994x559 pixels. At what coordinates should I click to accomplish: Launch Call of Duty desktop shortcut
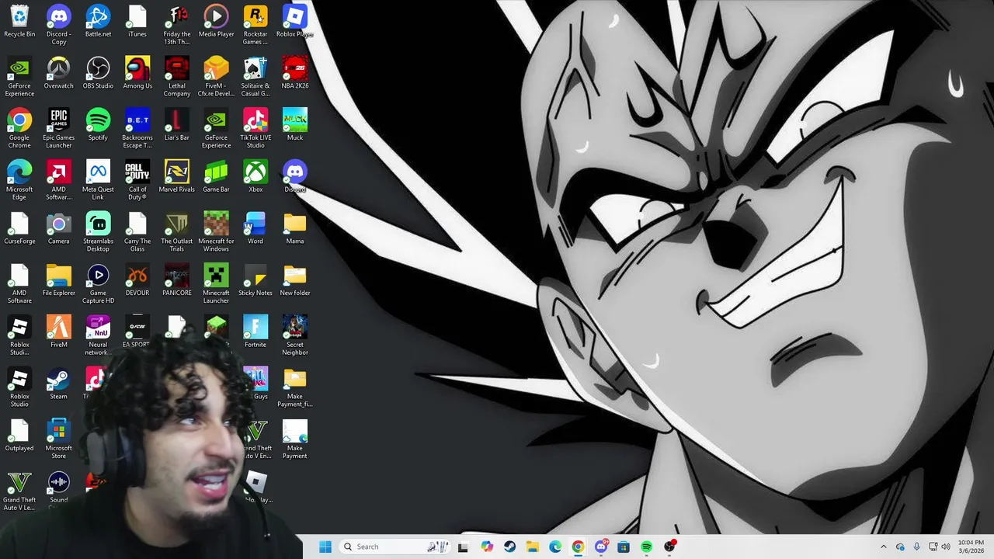point(137,180)
